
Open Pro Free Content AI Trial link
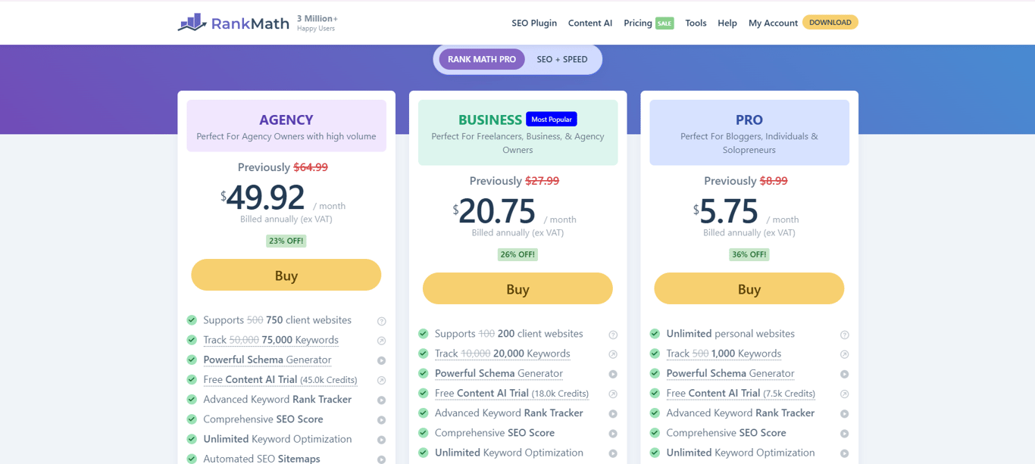point(740,393)
